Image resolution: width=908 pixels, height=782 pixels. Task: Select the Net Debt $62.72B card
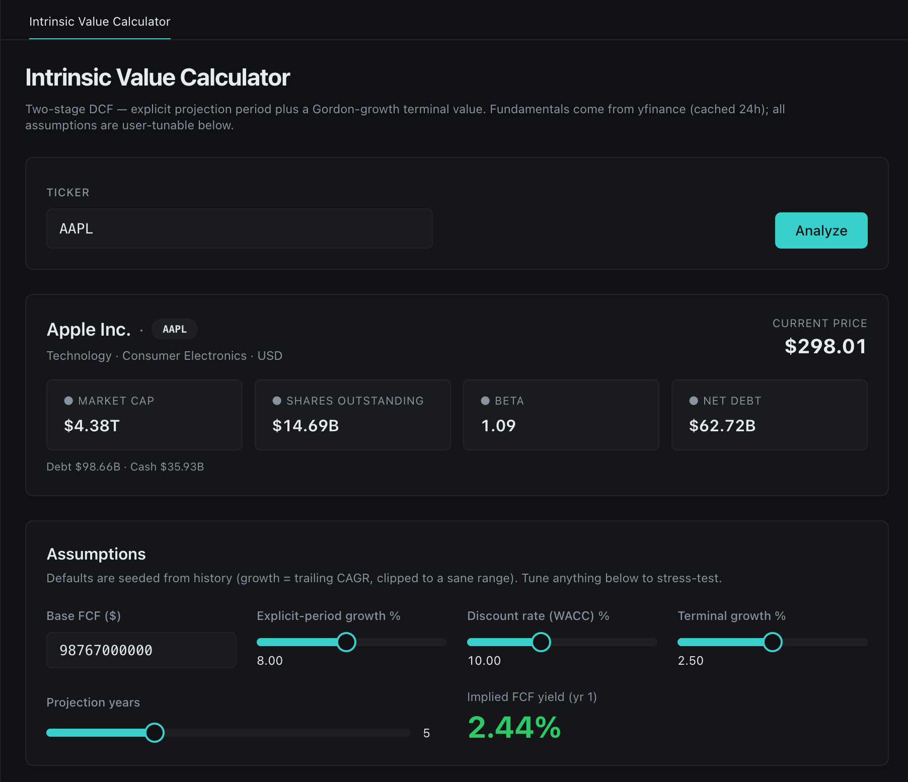[770, 415]
